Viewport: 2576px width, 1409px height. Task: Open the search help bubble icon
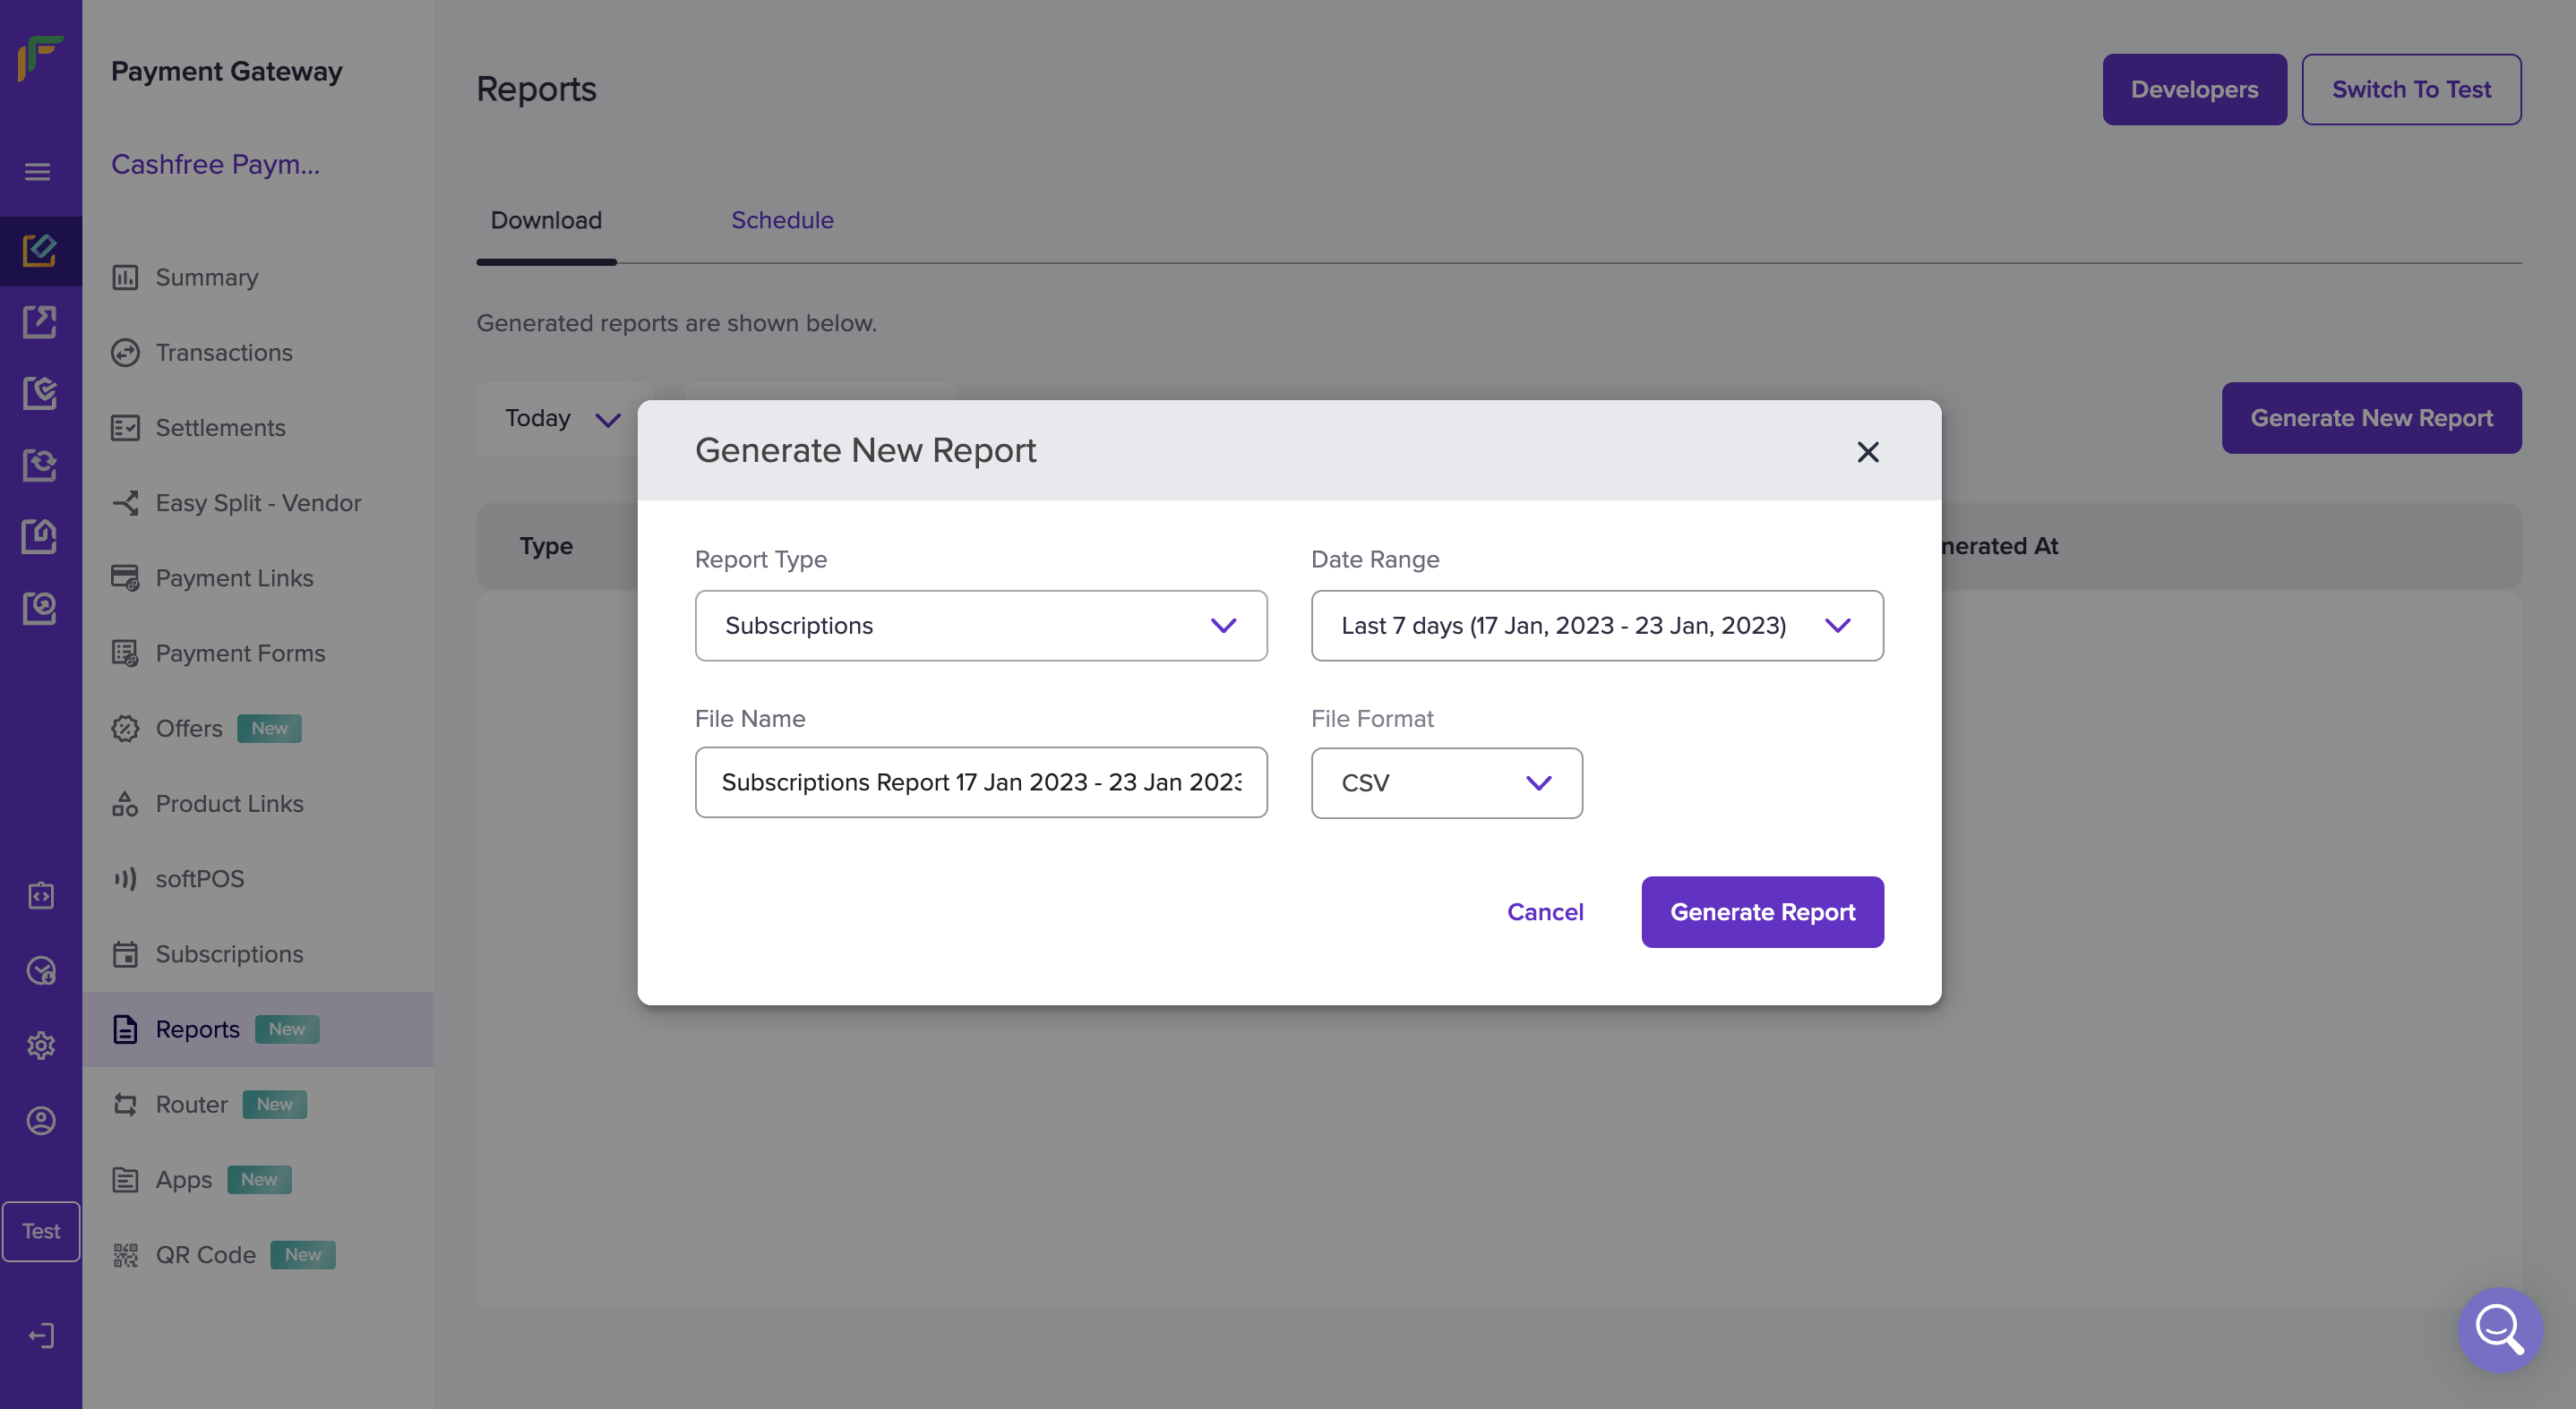point(2499,1329)
